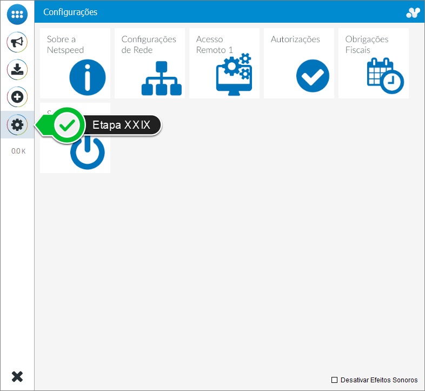Click the download tray sidebar icon
Viewport: 425px width, 391px height.
17,70
